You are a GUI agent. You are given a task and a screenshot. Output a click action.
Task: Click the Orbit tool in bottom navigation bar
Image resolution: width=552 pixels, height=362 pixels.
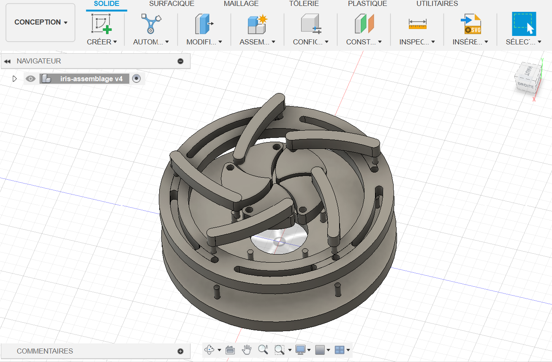point(209,350)
